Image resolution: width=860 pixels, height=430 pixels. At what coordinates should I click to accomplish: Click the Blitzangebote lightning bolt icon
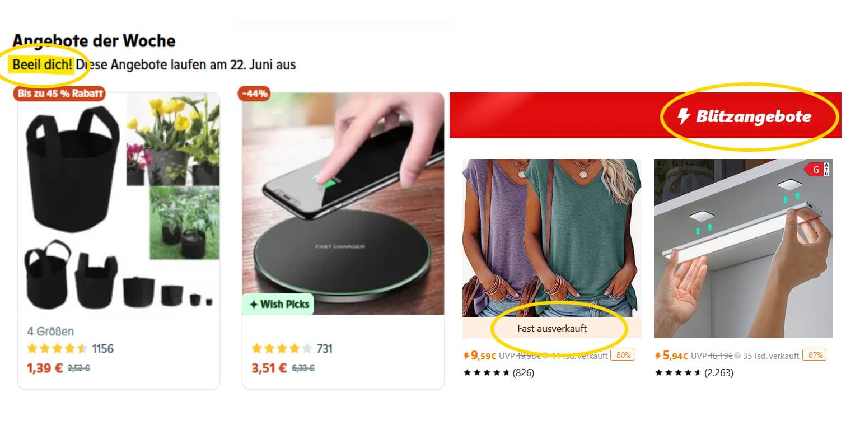tap(684, 116)
